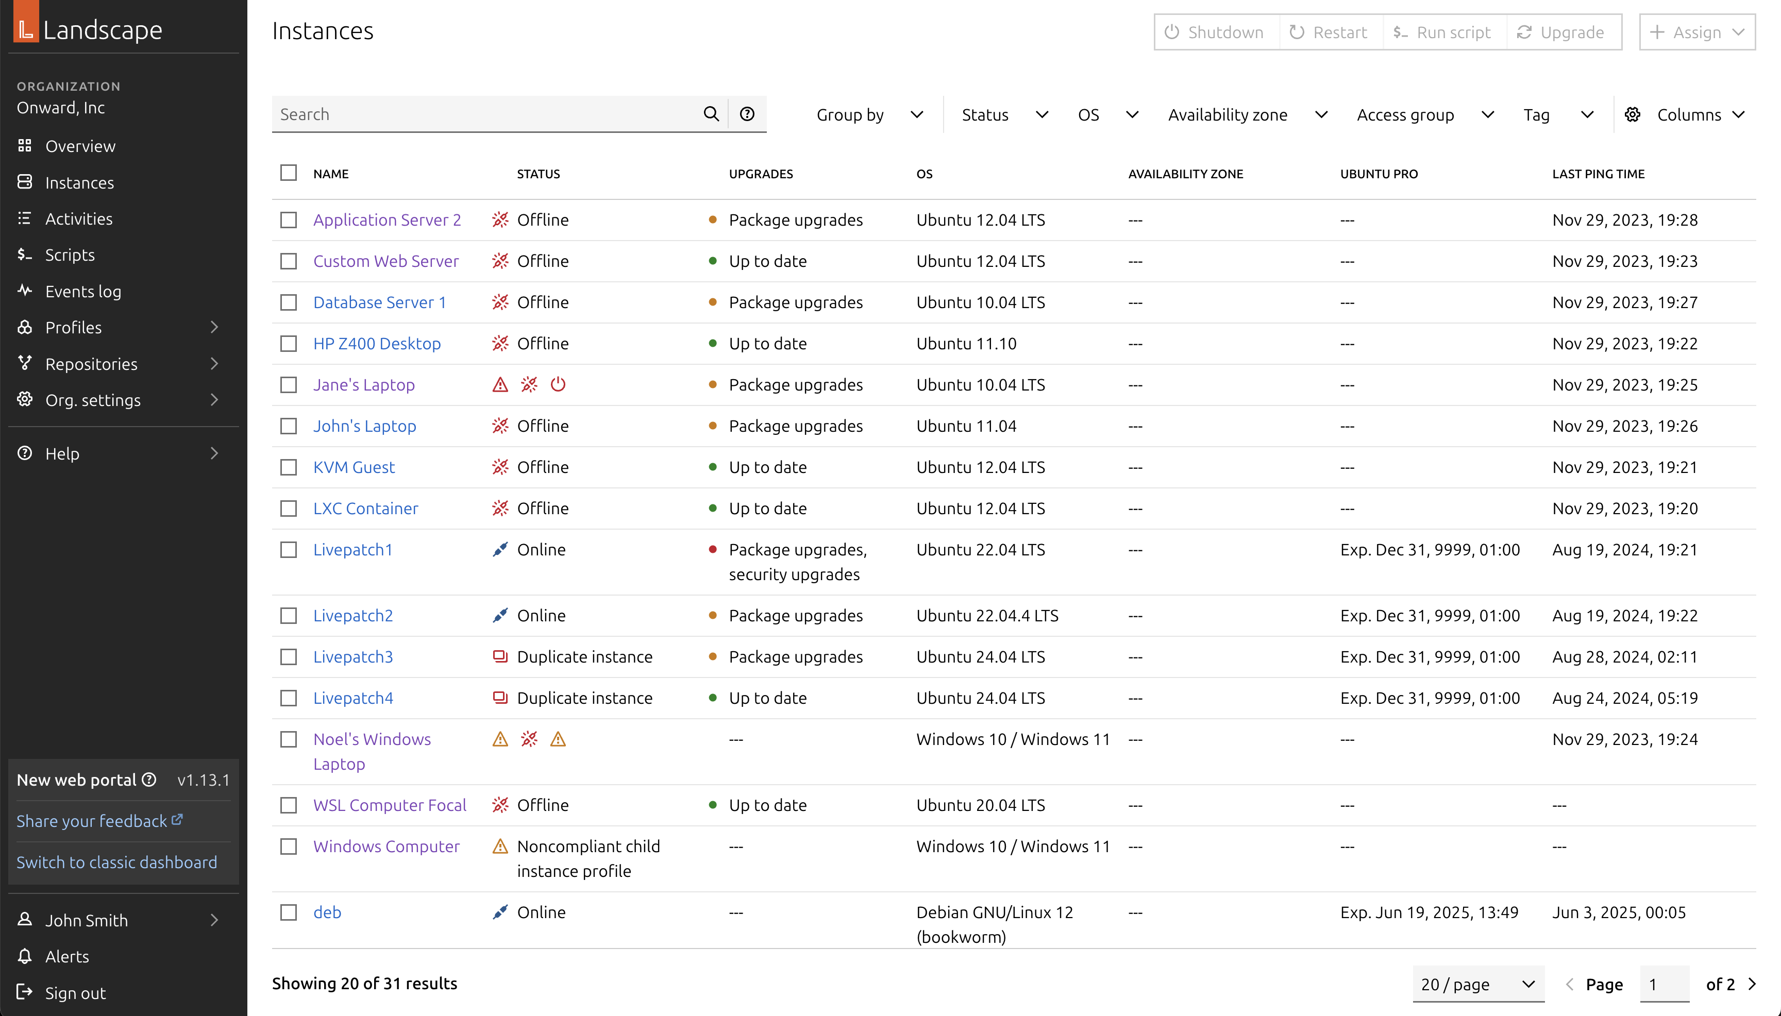The width and height of the screenshot is (1781, 1016).
Task: Toggle the select-all checkbox in table header
Action: coord(288,173)
